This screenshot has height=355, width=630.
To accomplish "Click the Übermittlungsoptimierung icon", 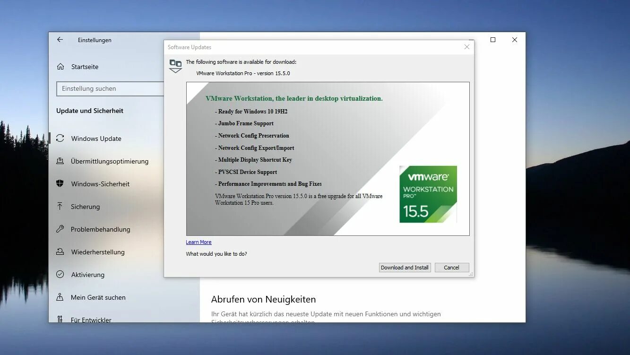I will click(x=60, y=161).
